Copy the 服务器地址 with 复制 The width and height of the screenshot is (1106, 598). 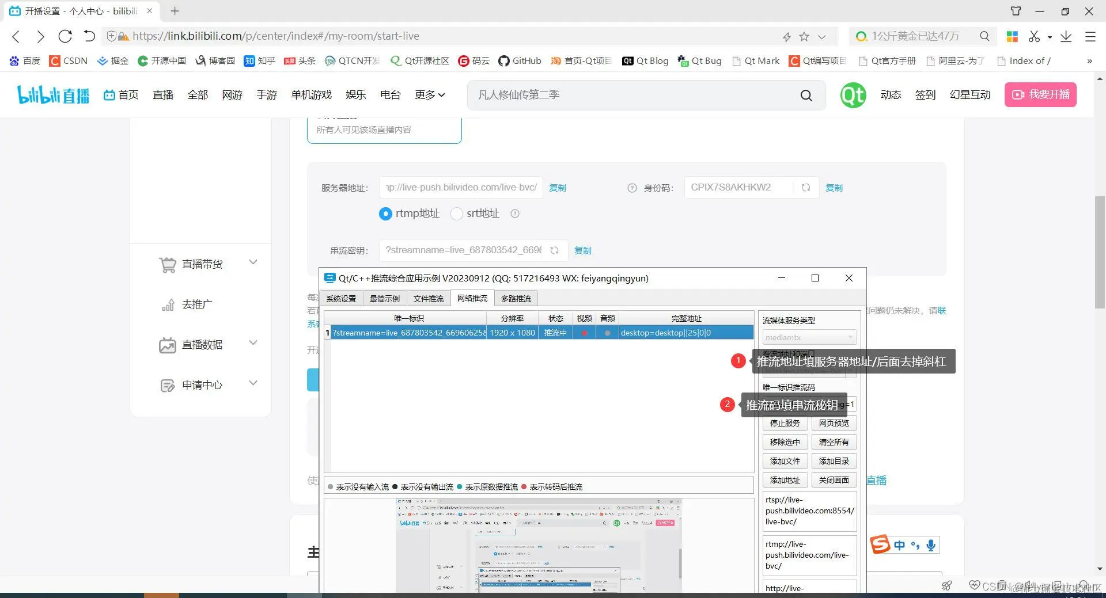(558, 188)
